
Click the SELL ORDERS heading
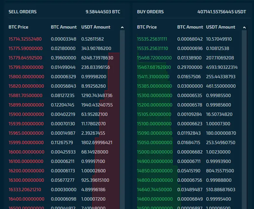click(22, 12)
